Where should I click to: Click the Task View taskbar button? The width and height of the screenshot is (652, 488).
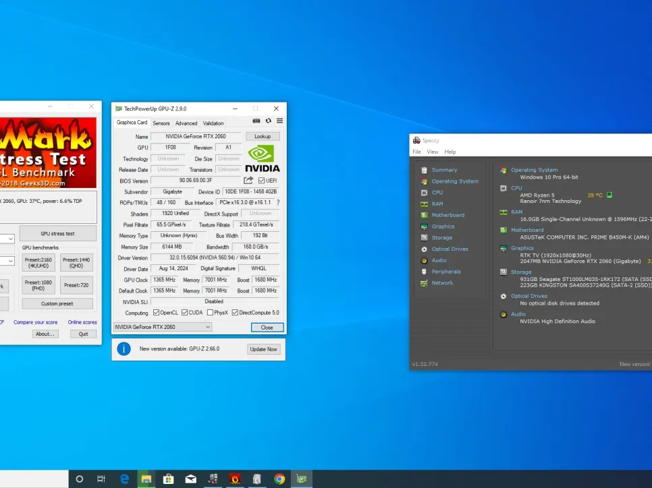point(101,479)
